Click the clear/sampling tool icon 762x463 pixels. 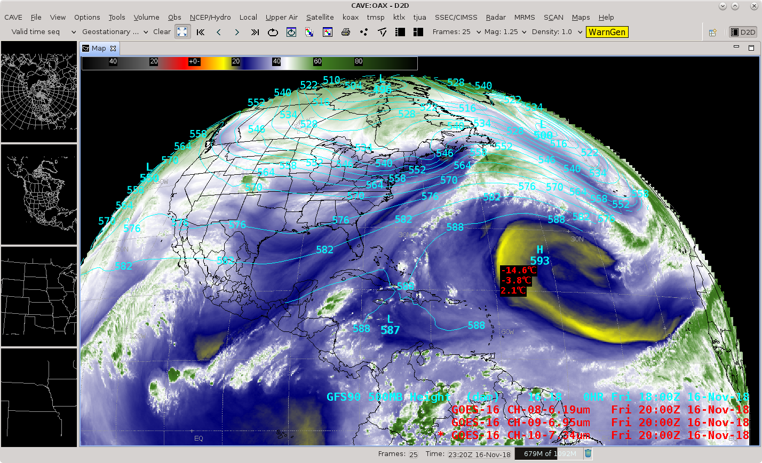382,32
